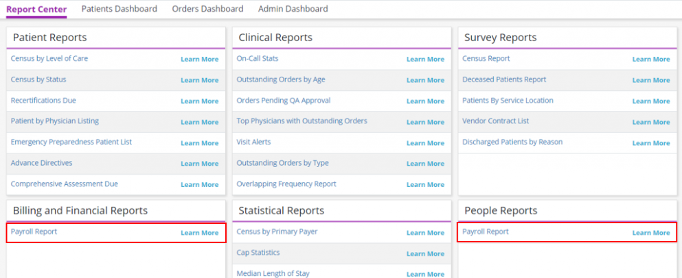The height and width of the screenshot is (278, 682).
Task: Open the On-Call Stats report
Action: 258,59
